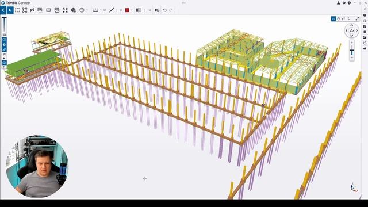Select the assembly selection tool
This screenshot has width=368, height=207.
click(x=25, y=10)
